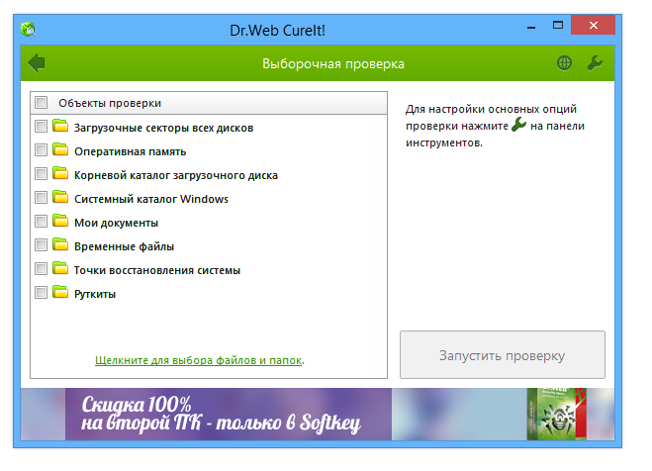Enable the Оперативная память checkbox
The height and width of the screenshot is (471, 652).
42,149
